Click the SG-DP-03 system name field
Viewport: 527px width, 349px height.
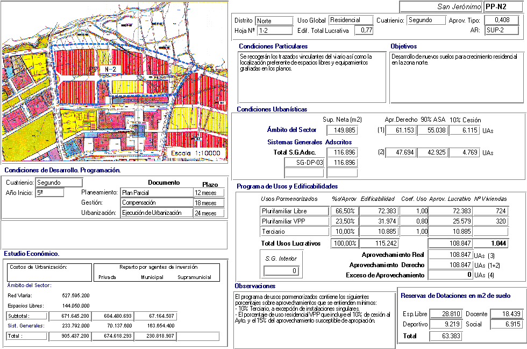click(x=304, y=163)
